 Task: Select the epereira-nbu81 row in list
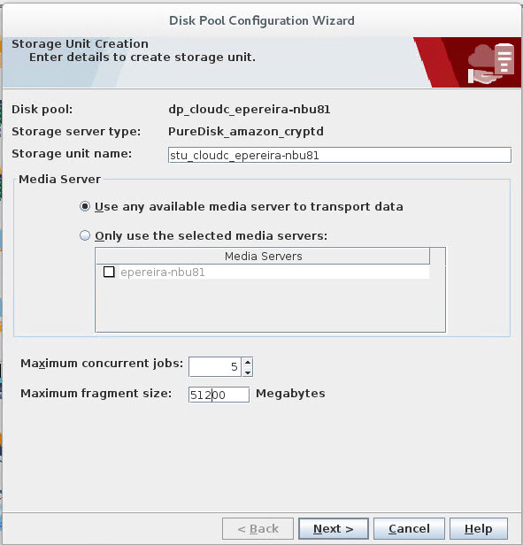pyautogui.click(x=263, y=272)
